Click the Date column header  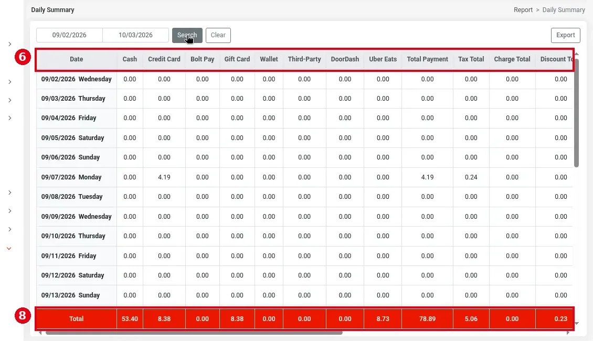(x=77, y=59)
